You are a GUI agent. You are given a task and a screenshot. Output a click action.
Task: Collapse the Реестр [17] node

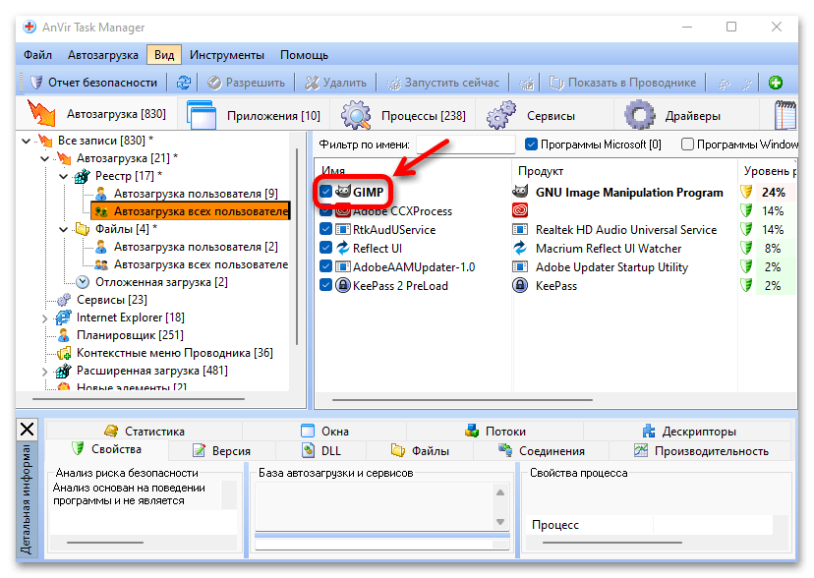click(63, 176)
